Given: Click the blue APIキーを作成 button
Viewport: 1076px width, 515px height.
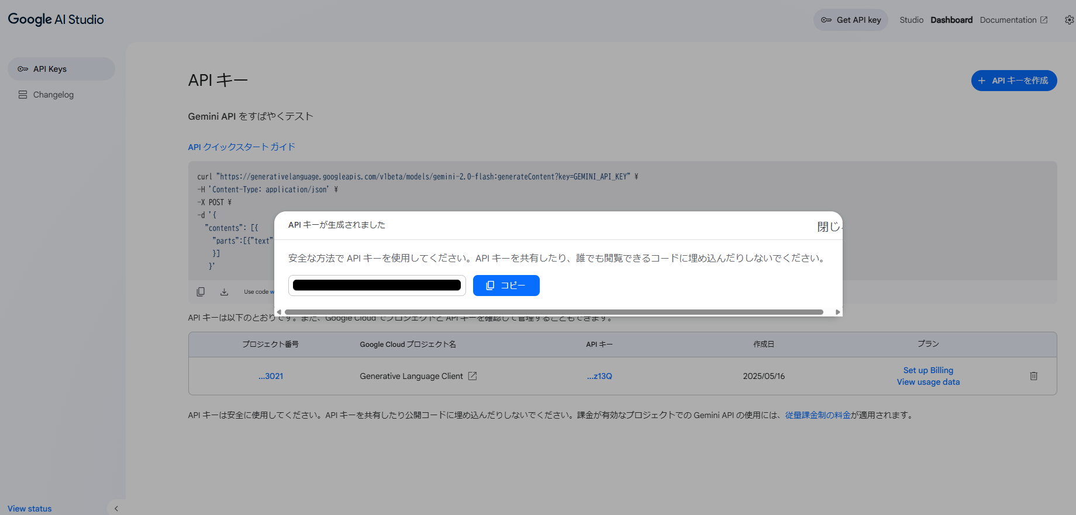Looking at the screenshot, I should [1014, 81].
